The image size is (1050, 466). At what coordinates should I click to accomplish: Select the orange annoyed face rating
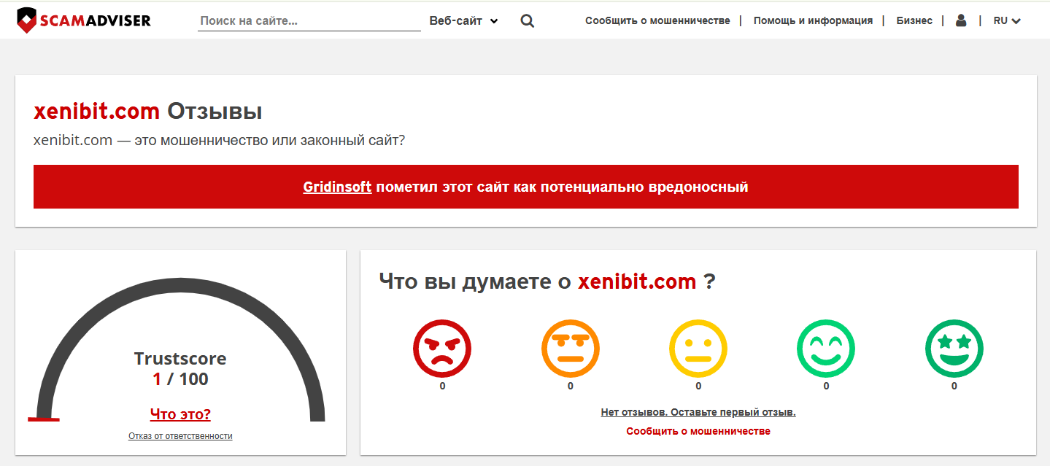[571, 349]
